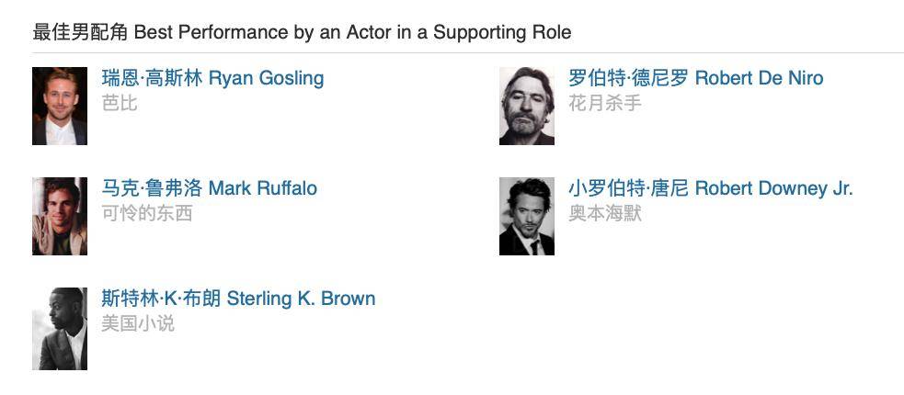904x395 pixels.
Task: Click the Chinese name 小罗伯特·唐尼
Action: [628, 188]
